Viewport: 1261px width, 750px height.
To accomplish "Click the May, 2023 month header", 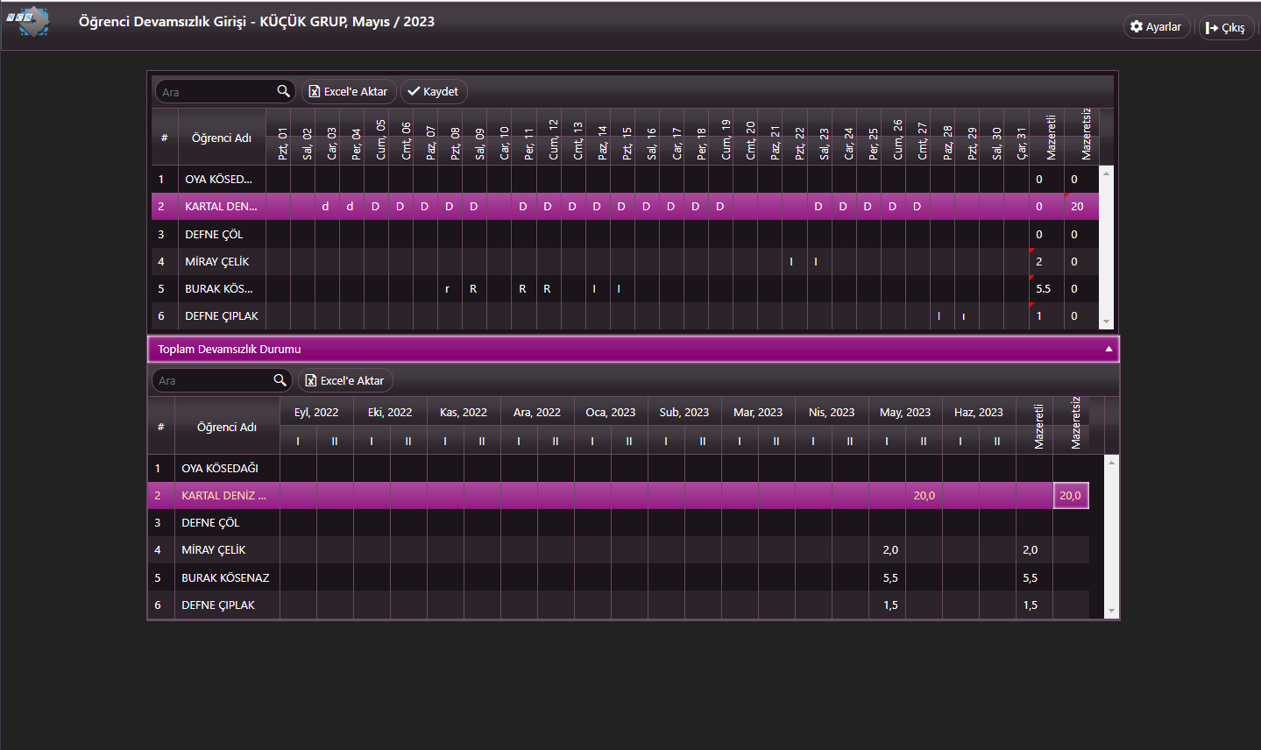I will [x=905, y=412].
